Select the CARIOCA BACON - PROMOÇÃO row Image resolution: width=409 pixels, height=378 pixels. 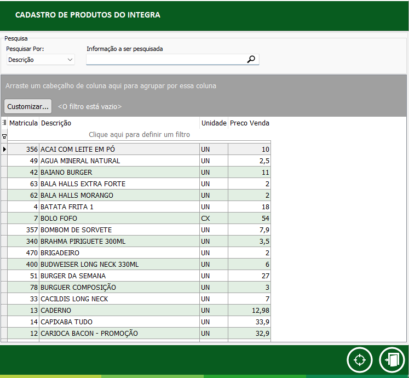point(139,333)
